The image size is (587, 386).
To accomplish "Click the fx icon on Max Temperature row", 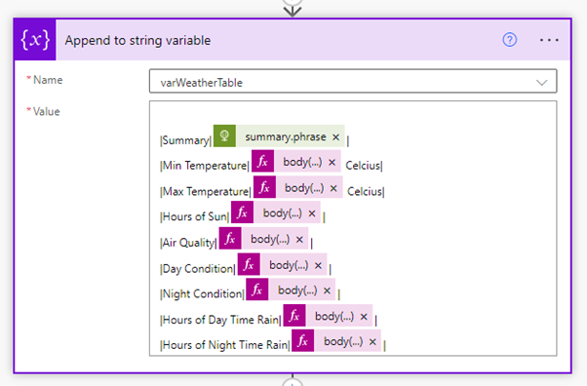I will coord(264,187).
